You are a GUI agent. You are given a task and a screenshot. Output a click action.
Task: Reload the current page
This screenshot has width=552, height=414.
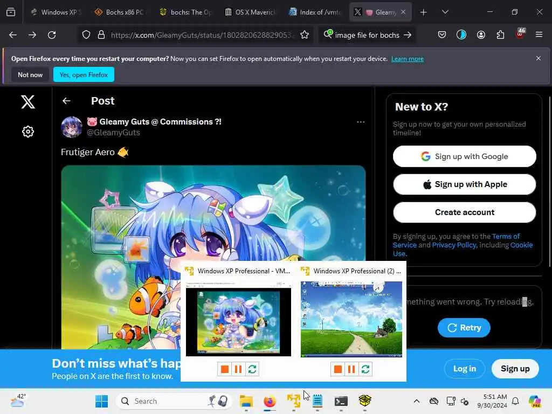(x=52, y=35)
